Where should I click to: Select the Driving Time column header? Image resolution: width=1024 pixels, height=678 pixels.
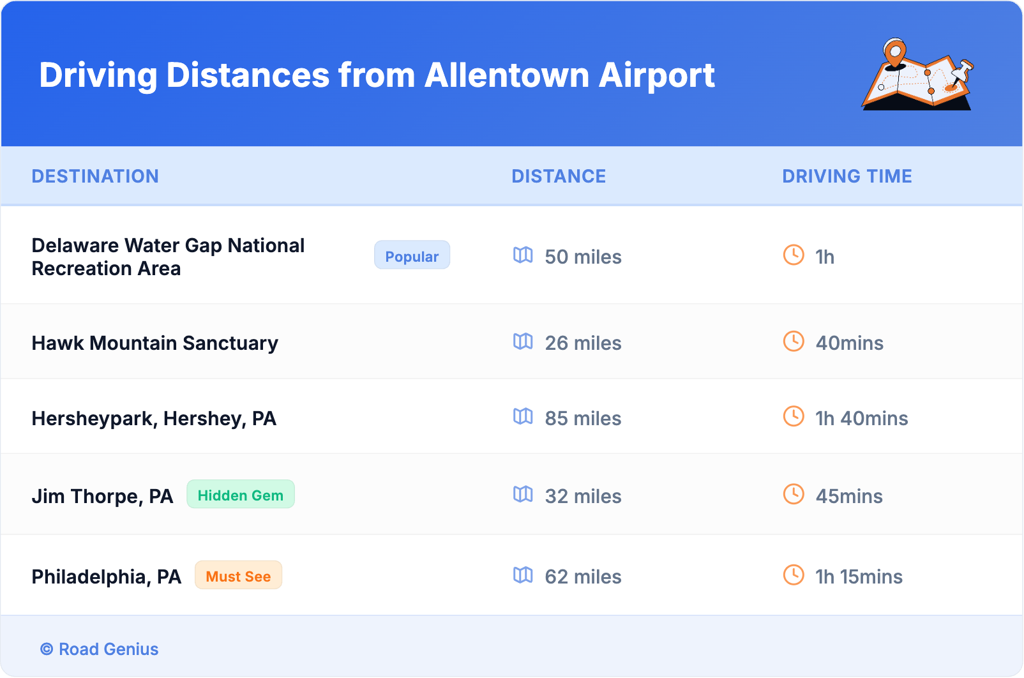pyautogui.click(x=847, y=176)
